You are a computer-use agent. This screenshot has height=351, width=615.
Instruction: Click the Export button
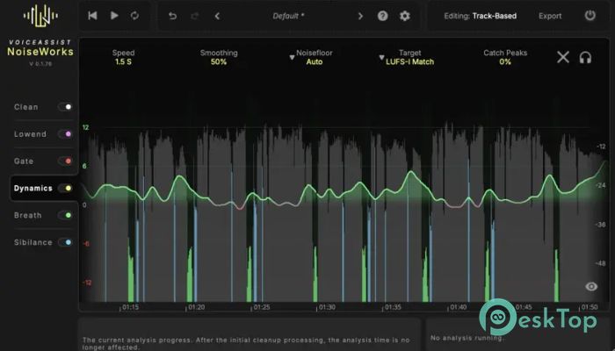pyautogui.click(x=550, y=16)
